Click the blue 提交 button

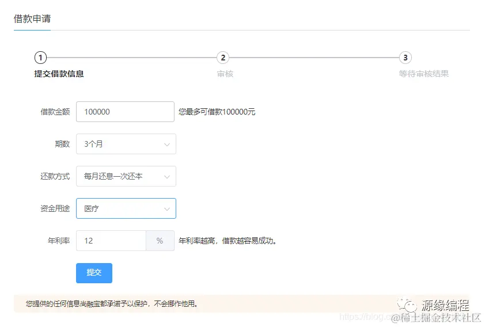[94, 273]
